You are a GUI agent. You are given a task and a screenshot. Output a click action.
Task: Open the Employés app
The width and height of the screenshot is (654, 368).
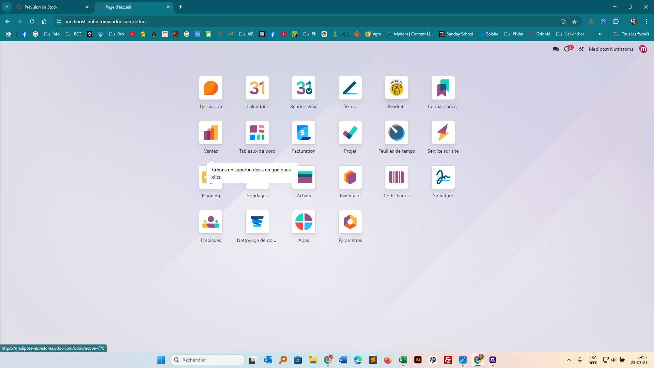(211, 222)
